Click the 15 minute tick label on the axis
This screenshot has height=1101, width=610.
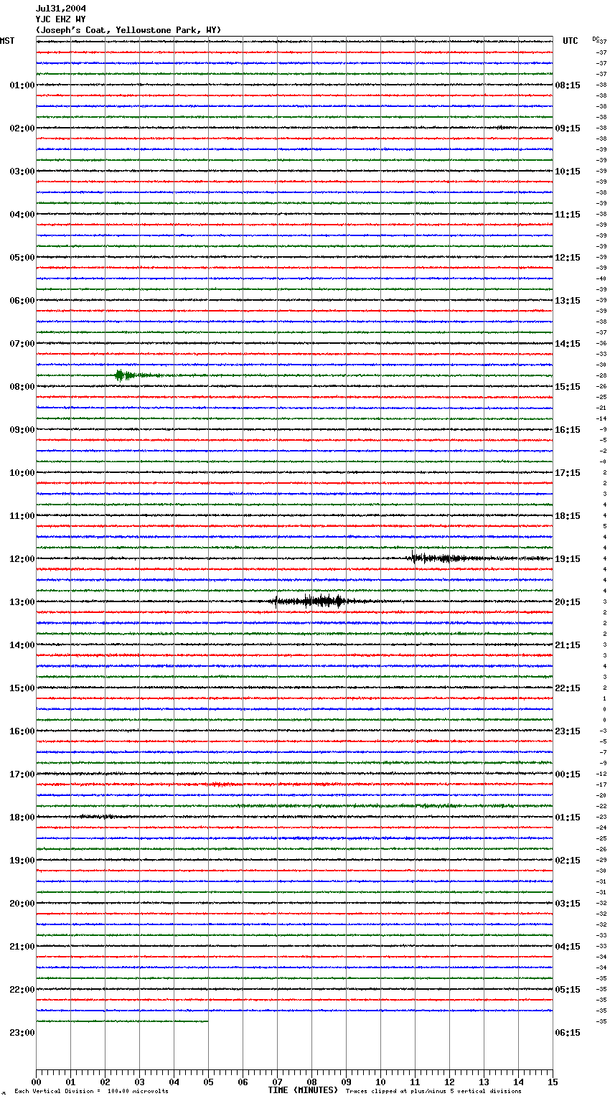[553, 1082]
